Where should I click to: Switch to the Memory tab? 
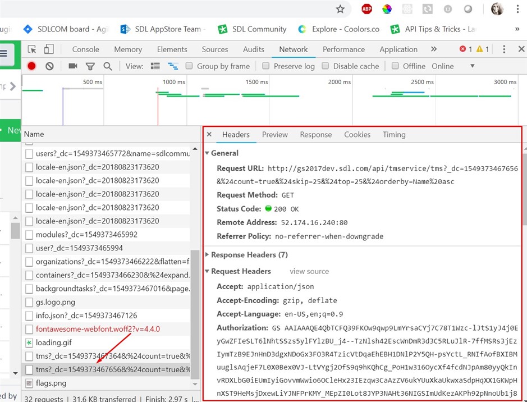128,49
